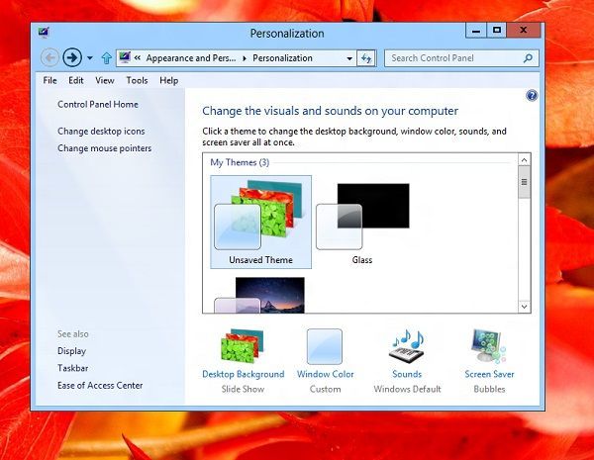Click the Personalization icon in address bar
Screen dimensions: 594x460
(125, 57)
